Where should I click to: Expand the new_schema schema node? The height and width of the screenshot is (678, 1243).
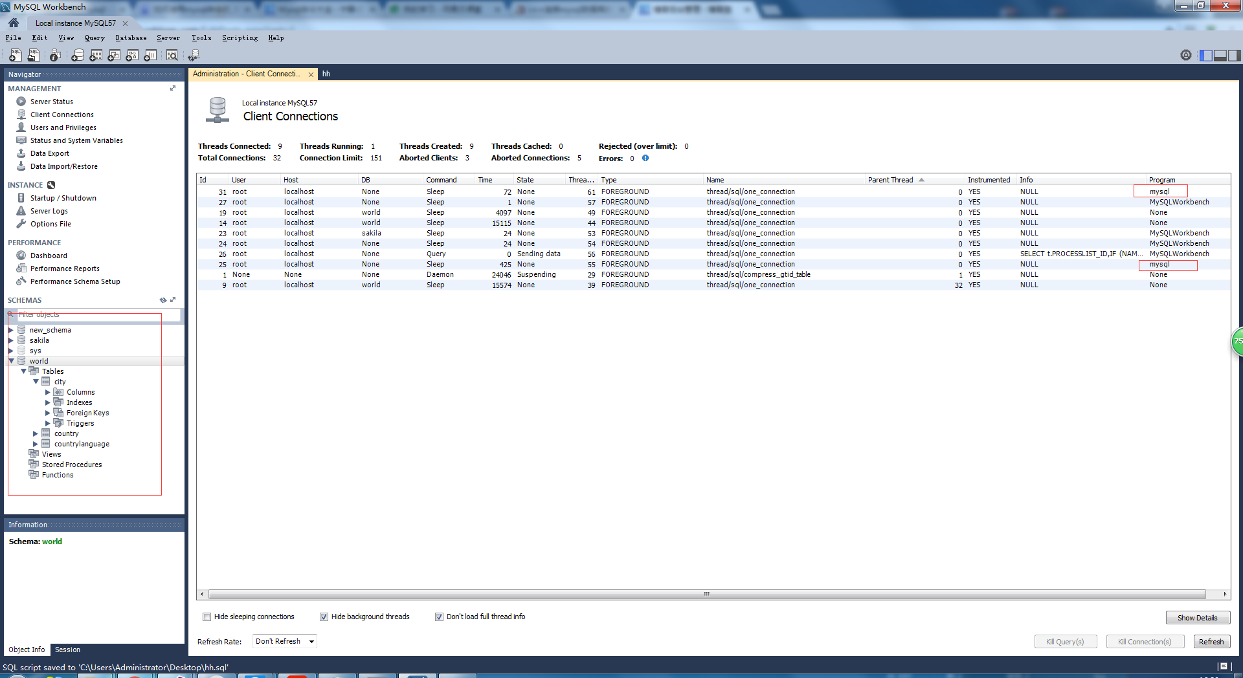(11, 330)
